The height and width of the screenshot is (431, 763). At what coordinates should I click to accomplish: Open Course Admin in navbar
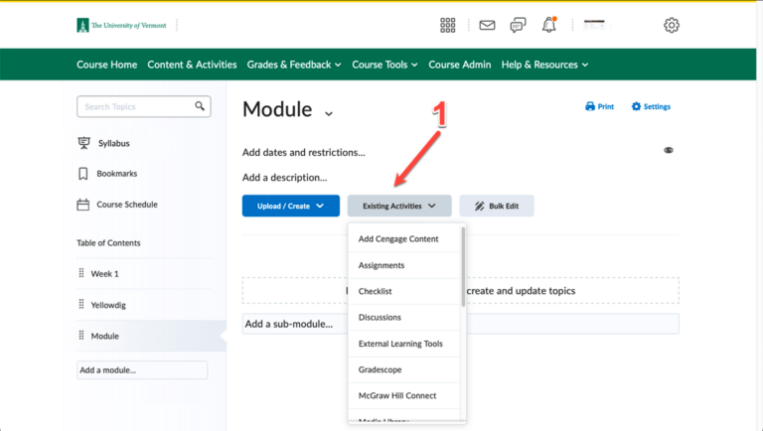click(x=459, y=65)
